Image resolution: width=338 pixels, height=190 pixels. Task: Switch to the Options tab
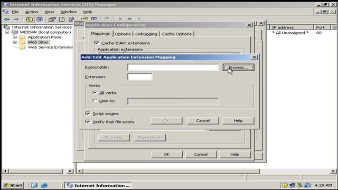coord(123,34)
